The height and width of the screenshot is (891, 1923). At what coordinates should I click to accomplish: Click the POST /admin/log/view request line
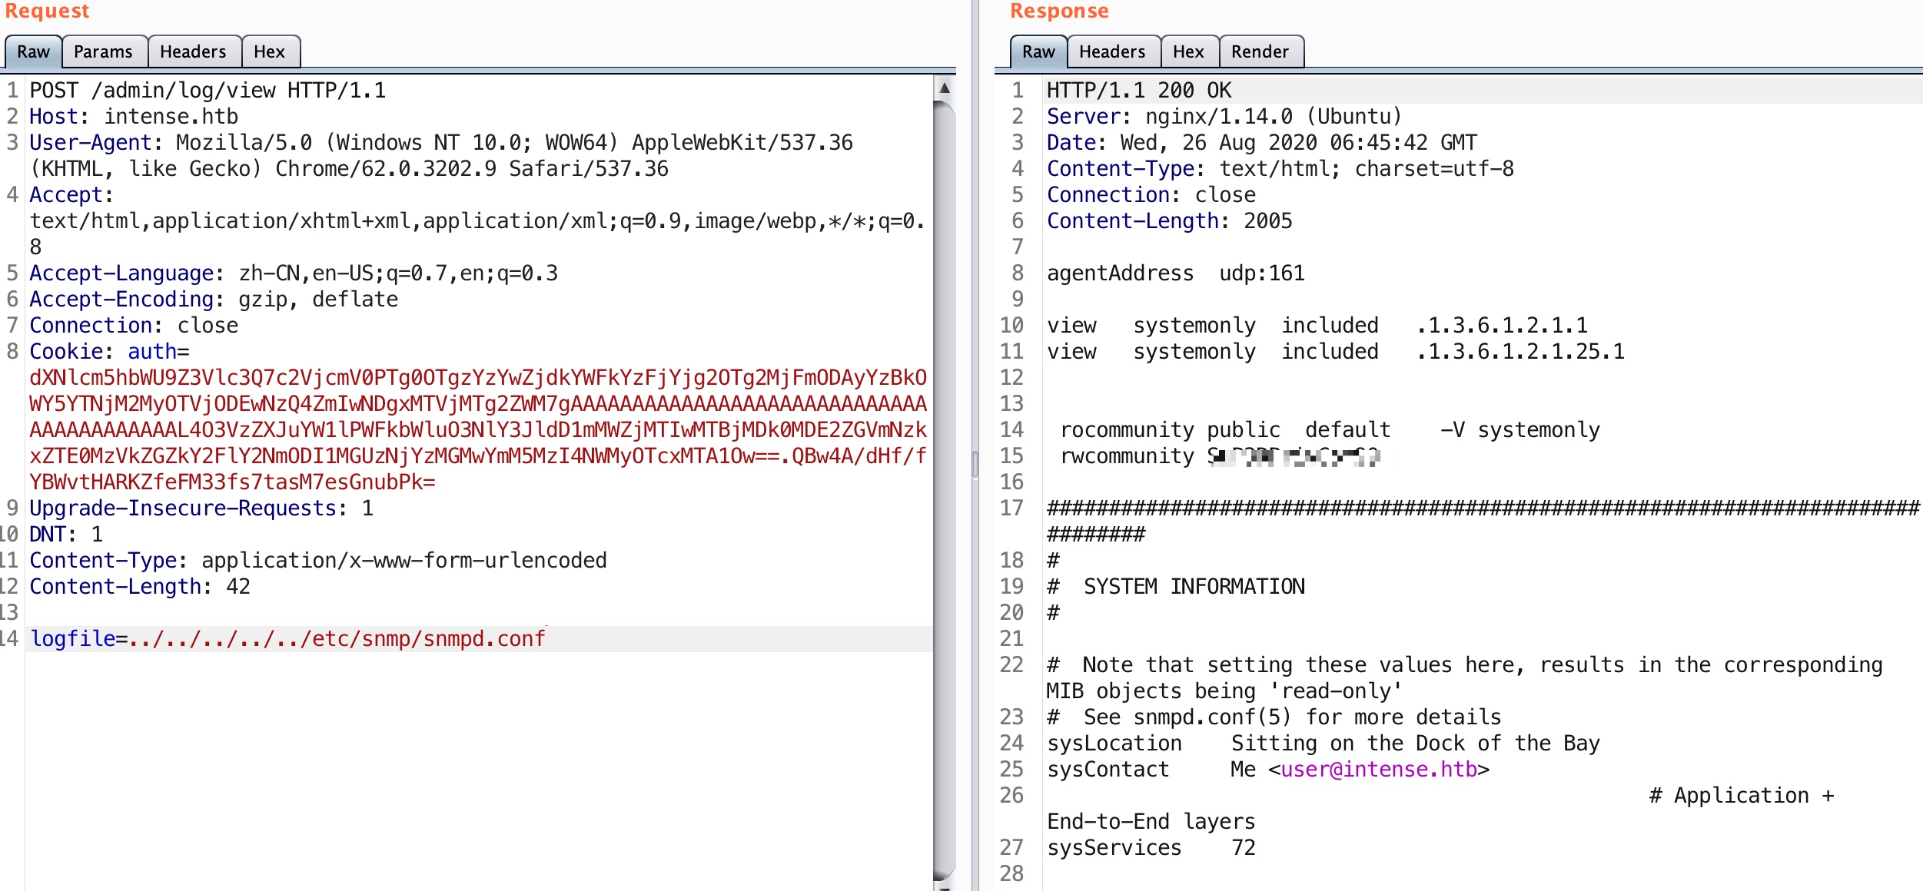(208, 91)
